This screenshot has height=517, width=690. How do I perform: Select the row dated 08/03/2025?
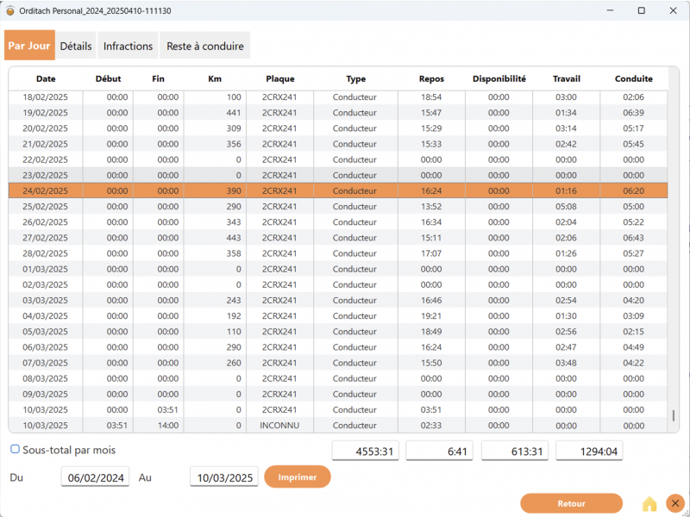[338, 378]
